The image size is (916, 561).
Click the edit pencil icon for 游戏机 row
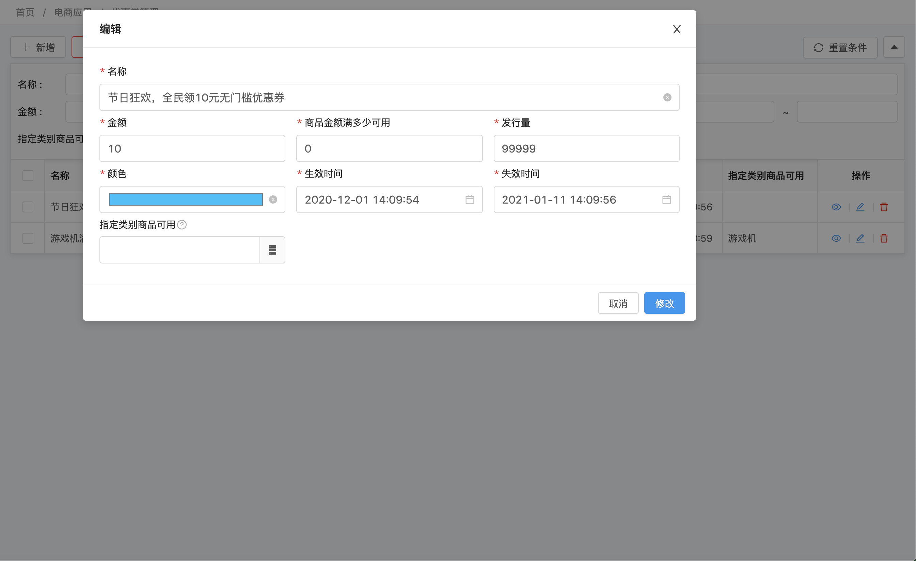[860, 238]
